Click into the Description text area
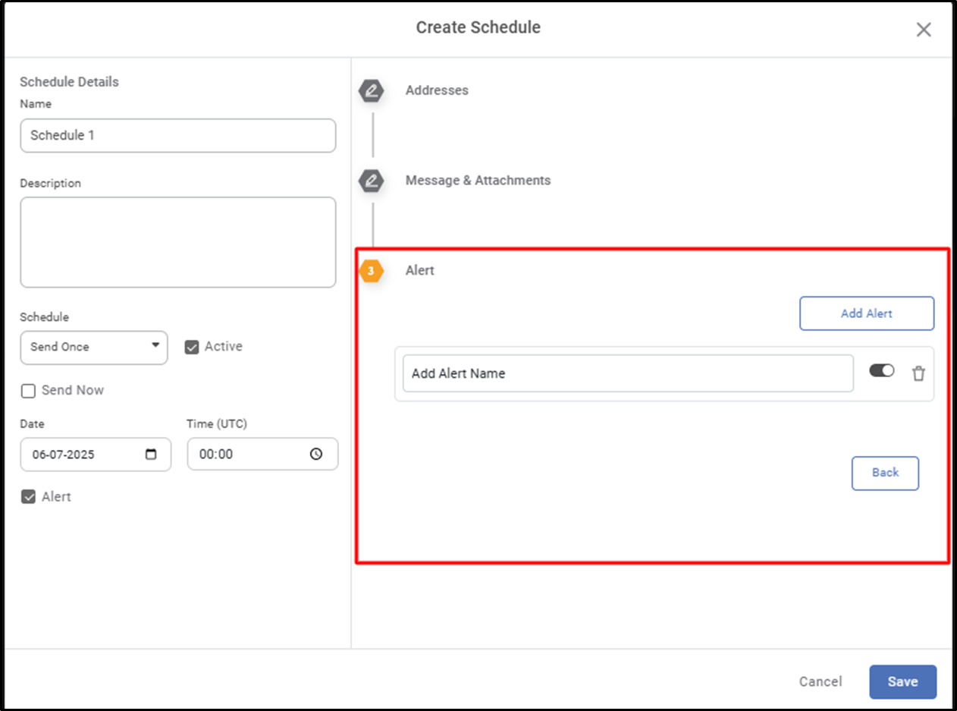 click(177, 242)
